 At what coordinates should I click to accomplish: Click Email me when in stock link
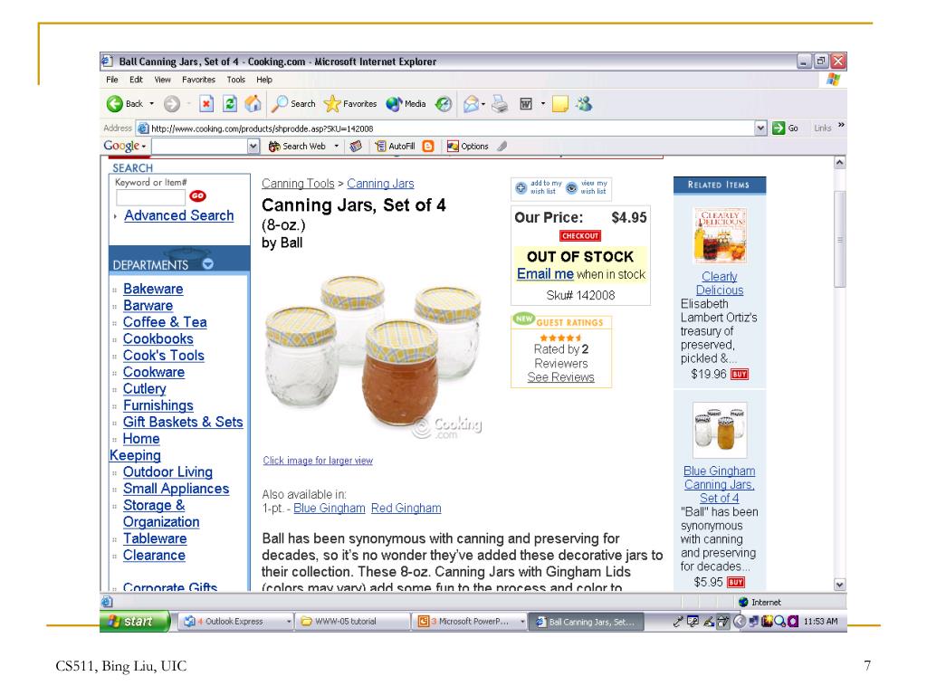coord(545,273)
